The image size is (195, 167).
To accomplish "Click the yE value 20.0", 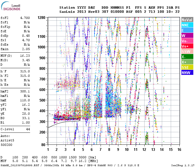I will (26, 114).
